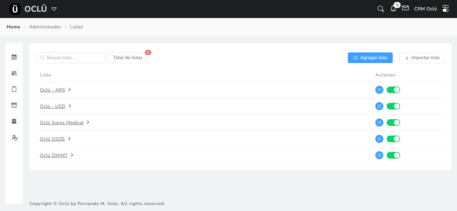The image size is (457, 211).
Task: Edit the Oclü OSDE list
Action: (x=379, y=139)
